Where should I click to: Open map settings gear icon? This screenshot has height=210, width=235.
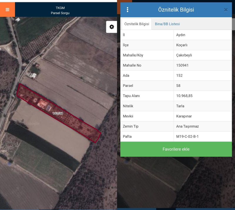[x=112, y=27]
